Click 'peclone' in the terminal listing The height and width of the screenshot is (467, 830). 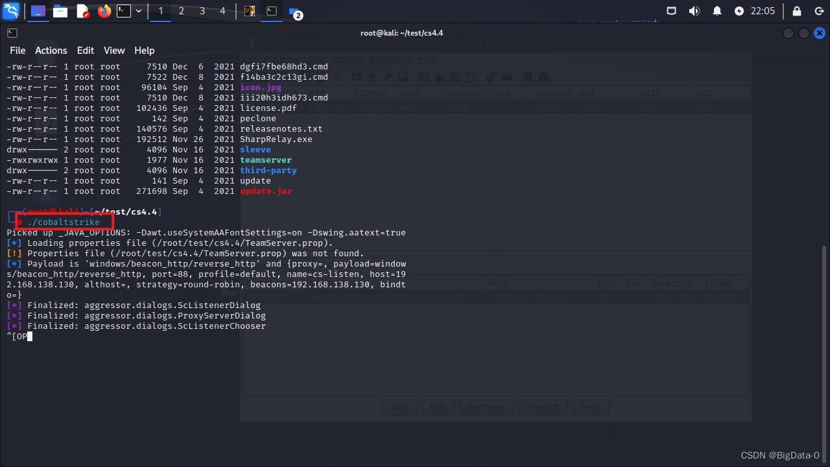click(x=258, y=119)
